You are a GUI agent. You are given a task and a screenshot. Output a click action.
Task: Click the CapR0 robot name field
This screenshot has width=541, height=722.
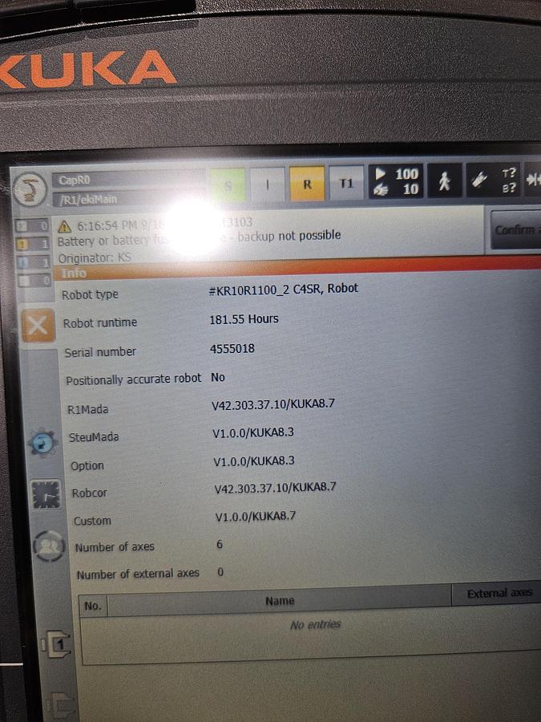[129, 180]
